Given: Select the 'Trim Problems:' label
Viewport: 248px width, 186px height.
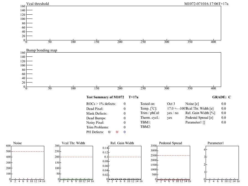Looking at the screenshot, I should 98,128.
